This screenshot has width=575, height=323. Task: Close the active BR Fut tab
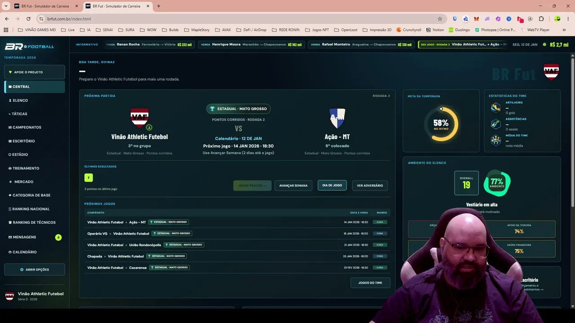(x=148, y=6)
